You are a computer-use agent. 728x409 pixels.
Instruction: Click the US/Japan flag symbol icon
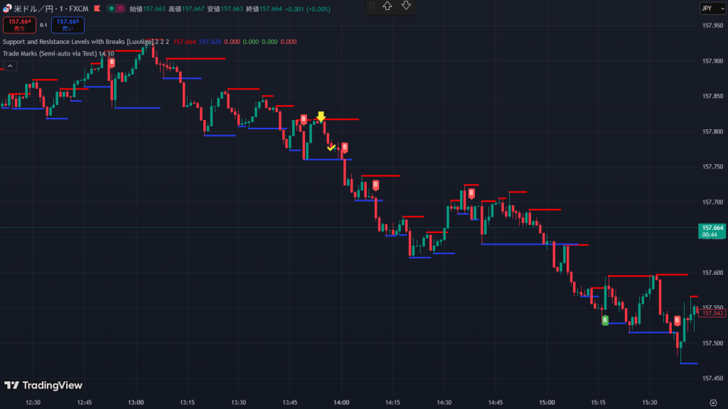point(7,9)
